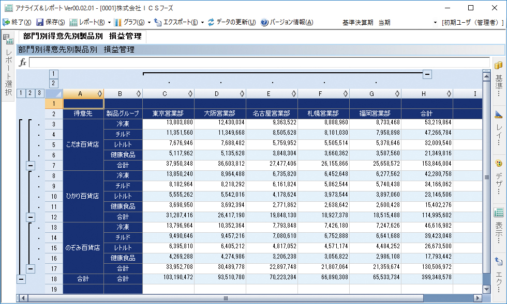Open バージョン情報 help icon
This screenshot has width=507, height=304.
(x=264, y=22)
